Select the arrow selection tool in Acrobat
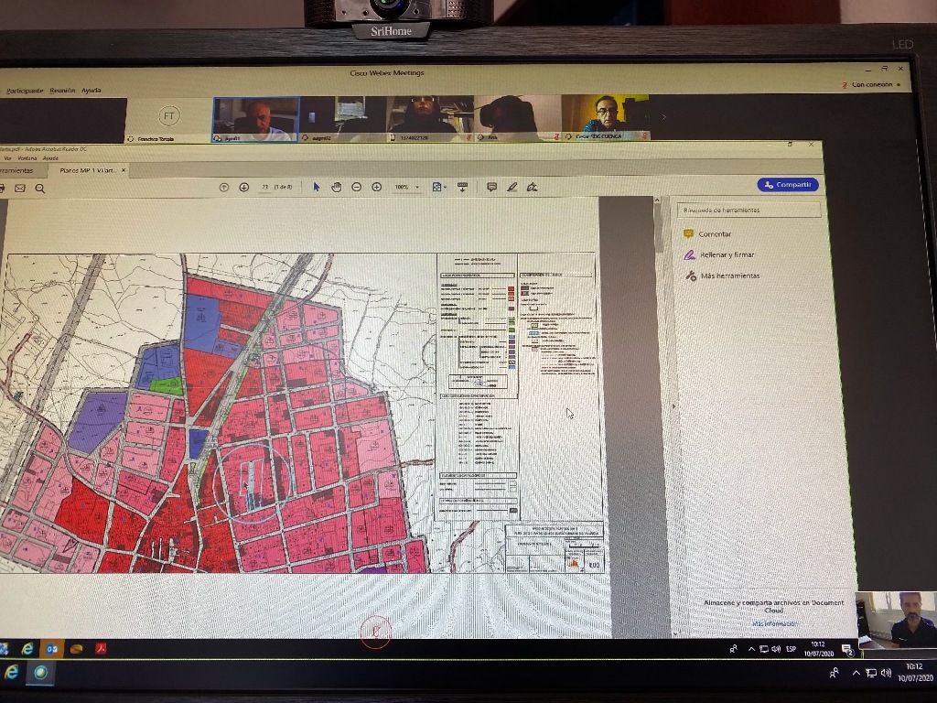937x703 pixels. pyautogui.click(x=317, y=187)
